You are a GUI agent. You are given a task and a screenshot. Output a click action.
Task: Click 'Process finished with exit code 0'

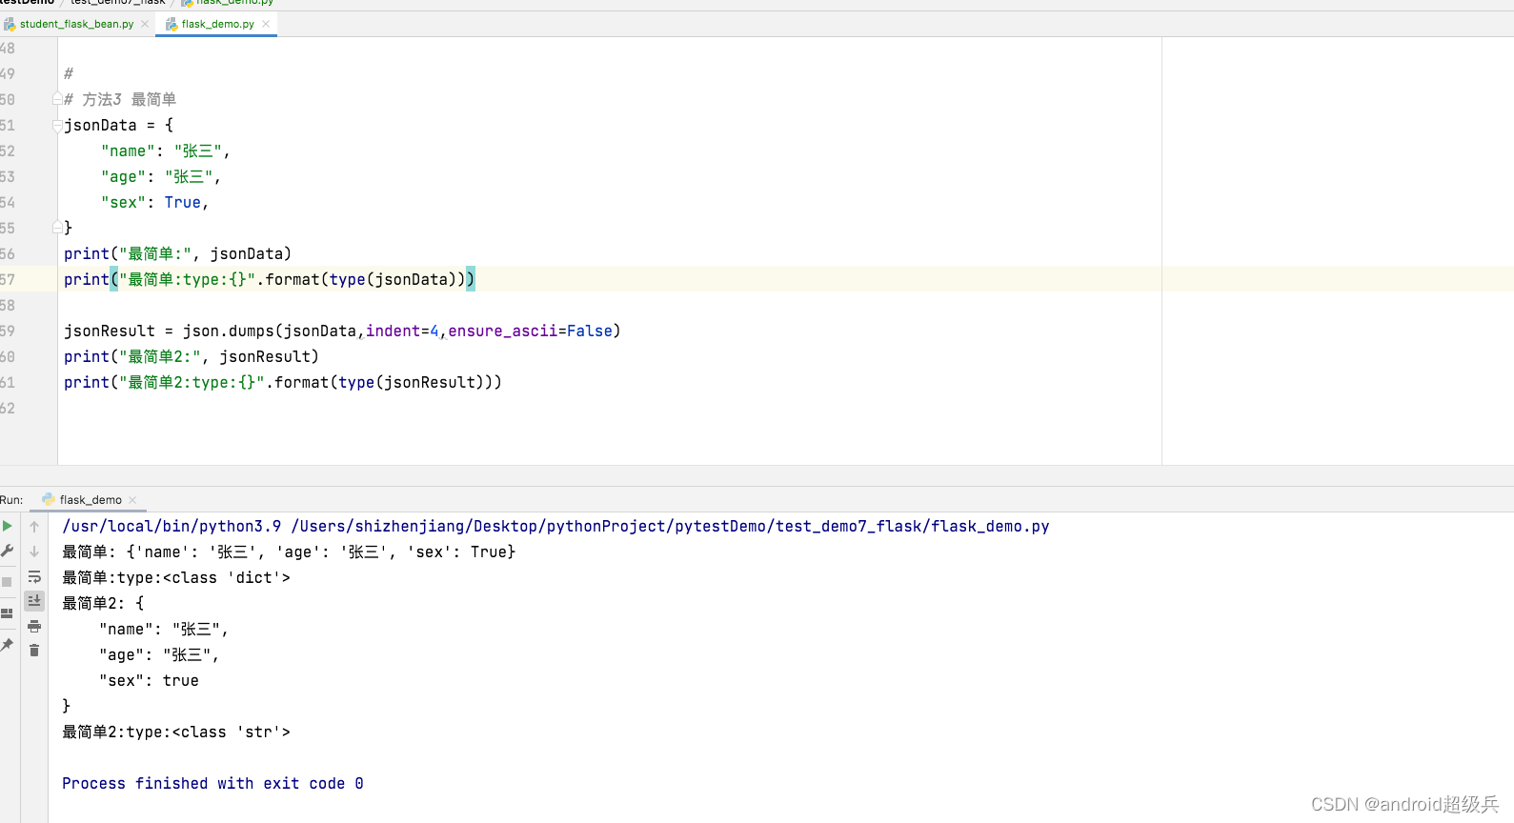tap(212, 783)
